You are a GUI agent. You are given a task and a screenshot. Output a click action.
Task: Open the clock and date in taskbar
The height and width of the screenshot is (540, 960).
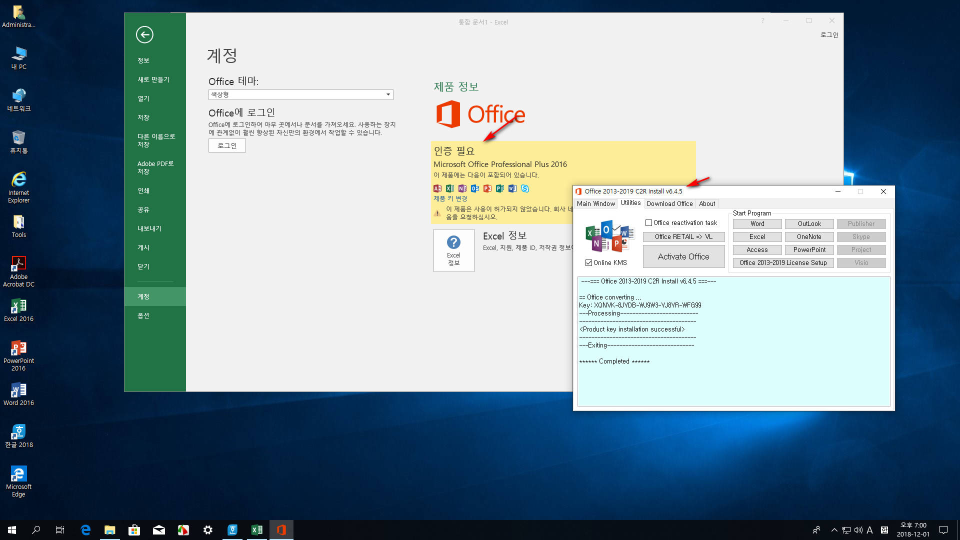pos(913,530)
